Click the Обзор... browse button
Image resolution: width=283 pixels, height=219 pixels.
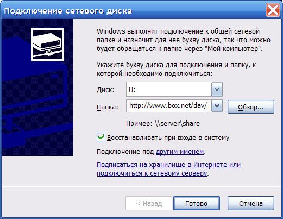pos(251,107)
